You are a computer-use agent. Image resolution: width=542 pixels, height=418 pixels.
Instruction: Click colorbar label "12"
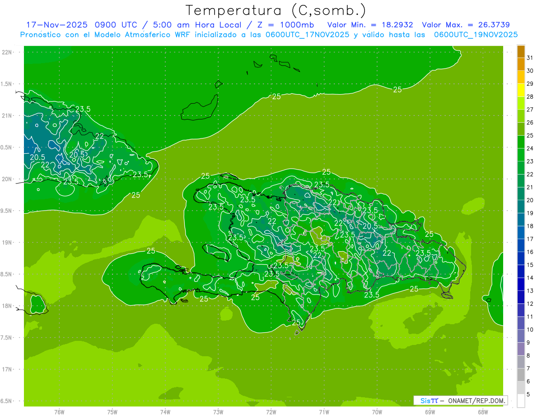point(530,304)
